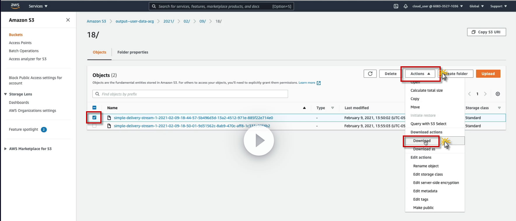The height and width of the screenshot is (221, 516).
Task: Click the Learn more external link icon
Action: tap(319, 83)
